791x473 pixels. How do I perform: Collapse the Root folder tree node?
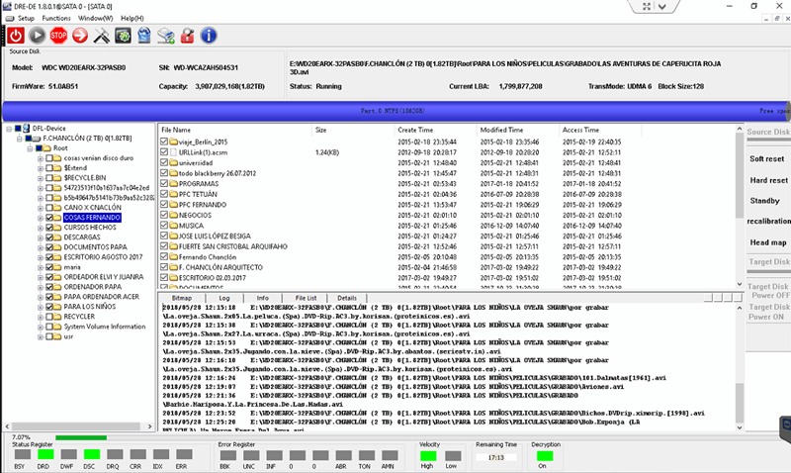pyautogui.click(x=28, y=148)
